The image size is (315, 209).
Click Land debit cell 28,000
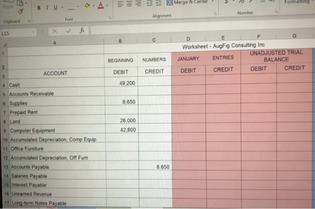pos(122,120)
